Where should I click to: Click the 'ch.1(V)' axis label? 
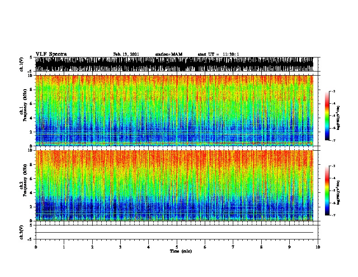click(22, 64)
